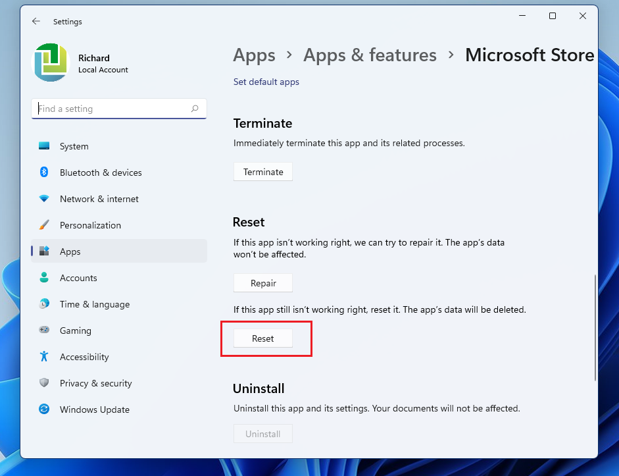619x476 pixels.
Task: Open Privacy & security settings
Action: [x=95, y=383]
